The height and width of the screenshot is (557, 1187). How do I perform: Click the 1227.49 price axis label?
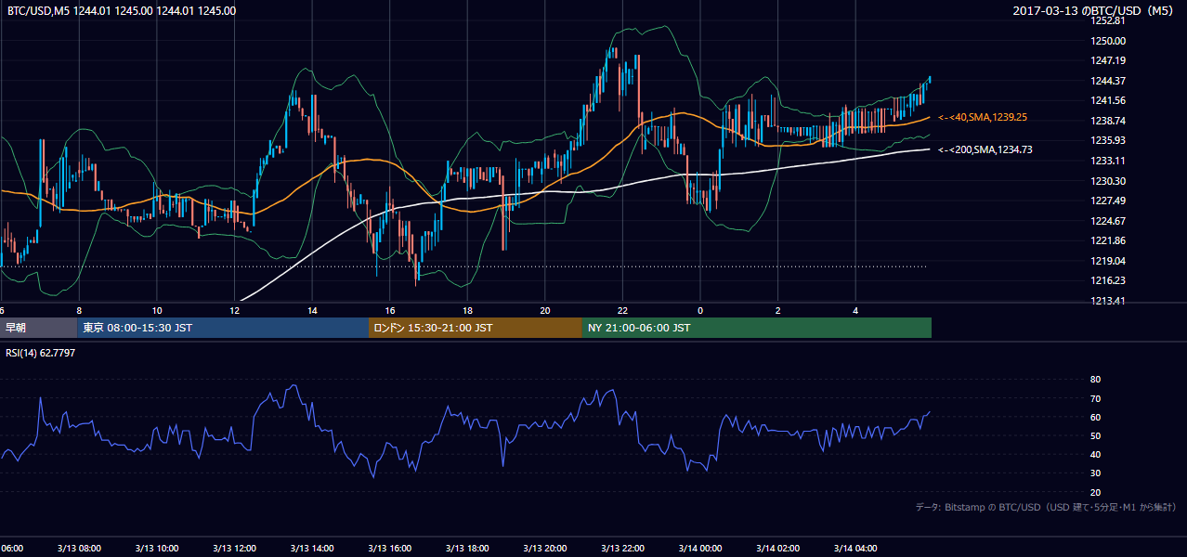pos(1108,201)
